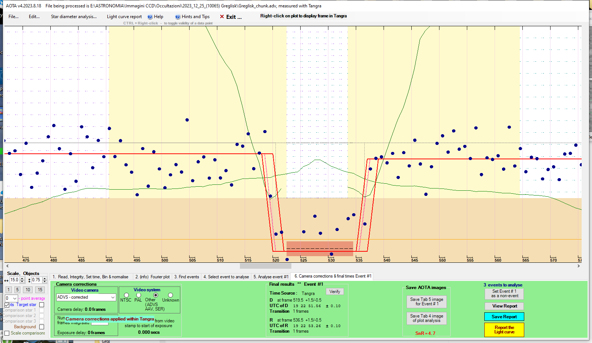Screen dimensions: 592x343
Task: Toggle the checked box left of Target star
Action: click(7, 305)
